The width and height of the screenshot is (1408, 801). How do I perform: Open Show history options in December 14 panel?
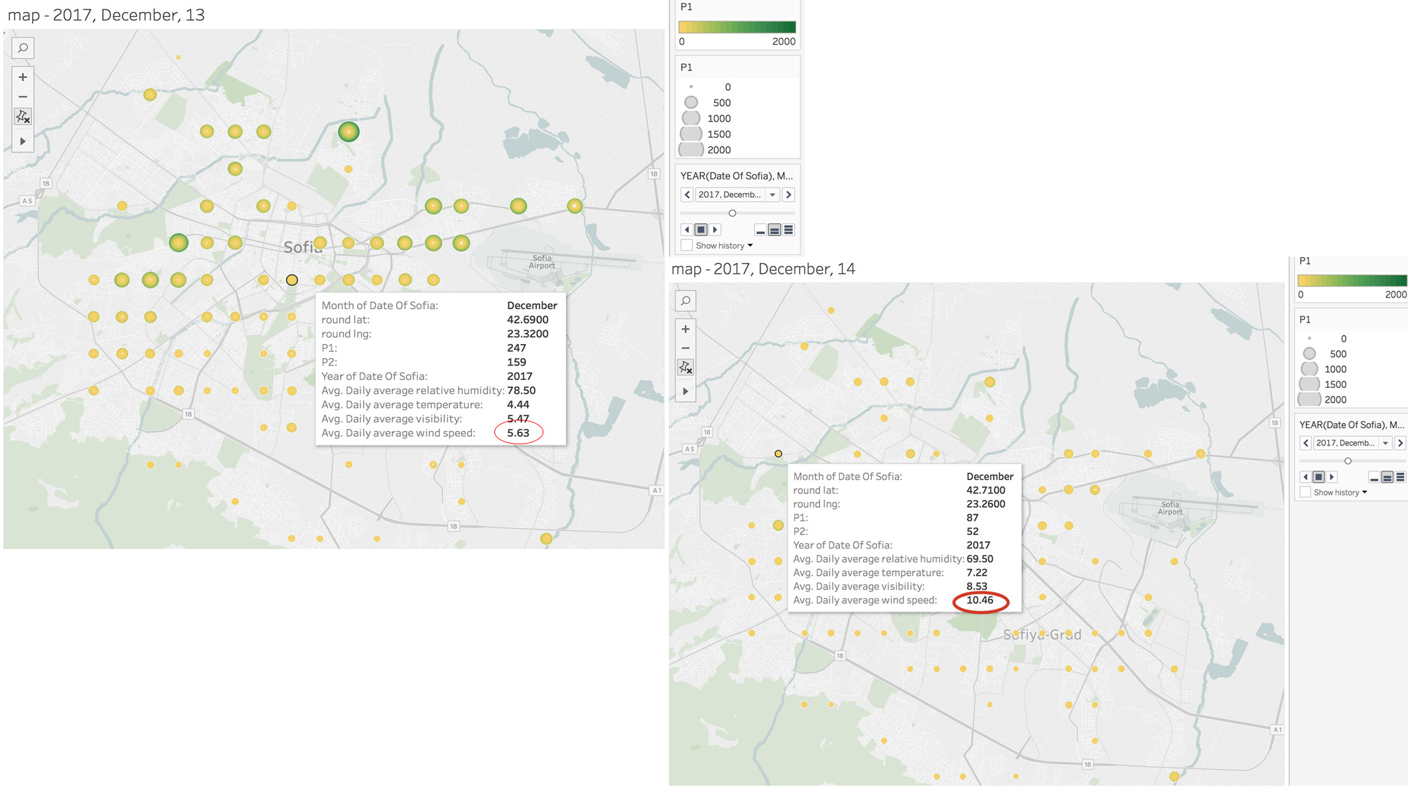point(1365,492)
